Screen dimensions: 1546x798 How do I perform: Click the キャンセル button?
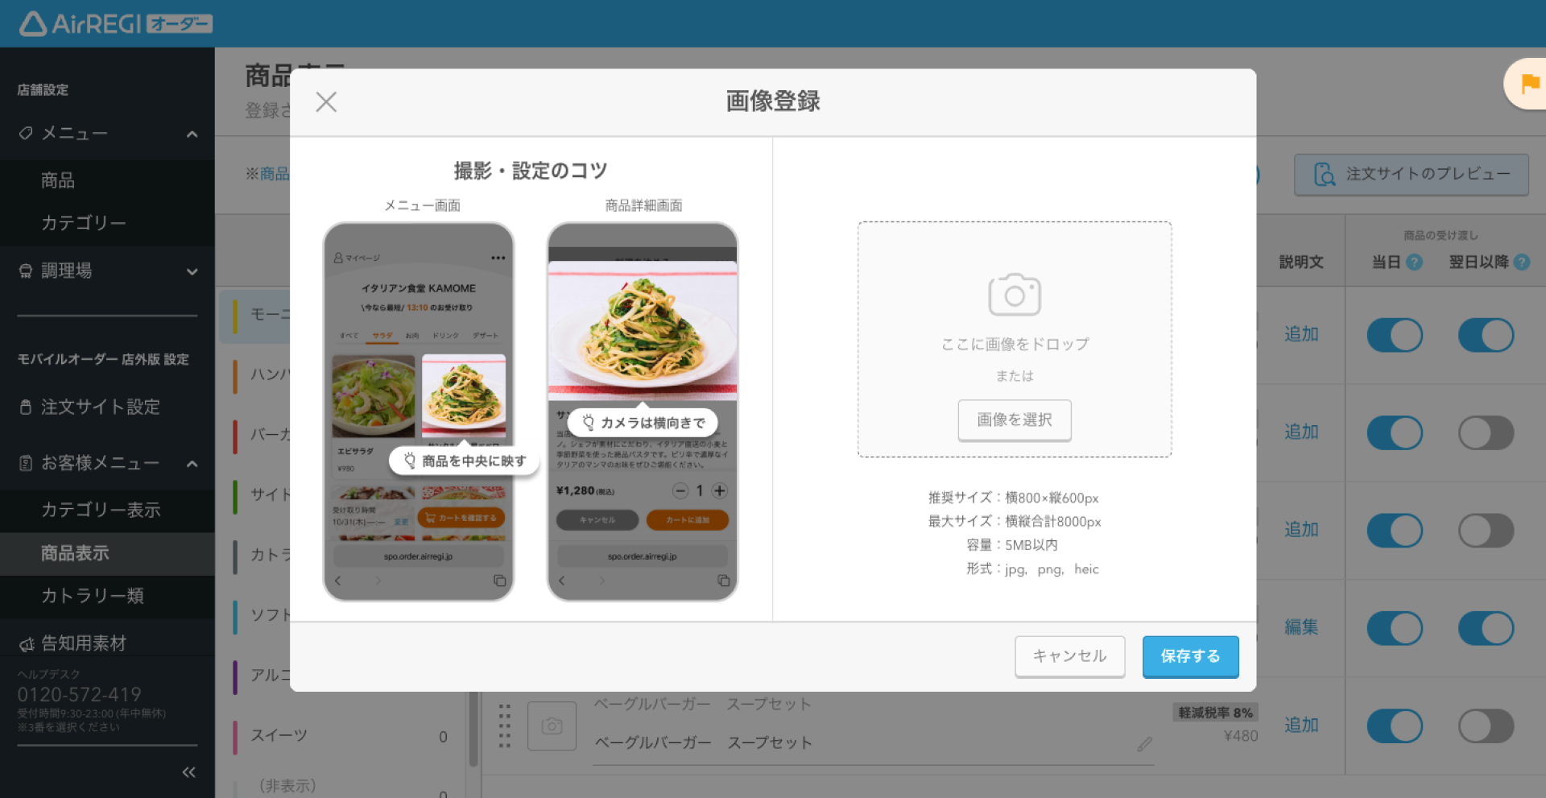pyautogui.click(x=1069, y=656)
